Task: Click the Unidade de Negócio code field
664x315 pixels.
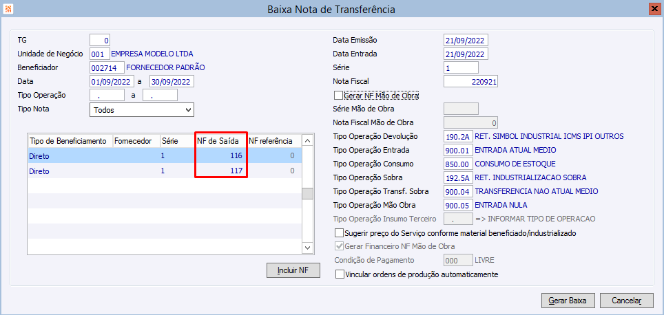Action: (x=100, y=54)
